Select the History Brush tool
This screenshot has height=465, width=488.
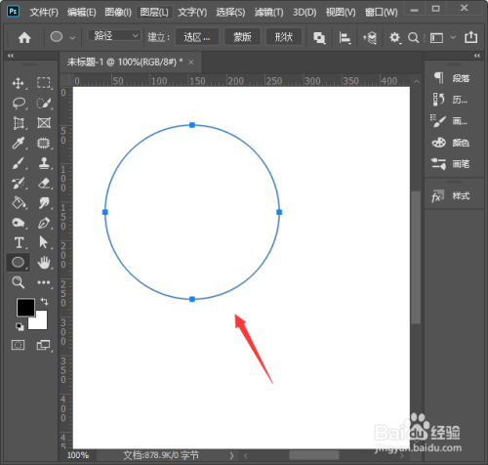coord(19,184)
